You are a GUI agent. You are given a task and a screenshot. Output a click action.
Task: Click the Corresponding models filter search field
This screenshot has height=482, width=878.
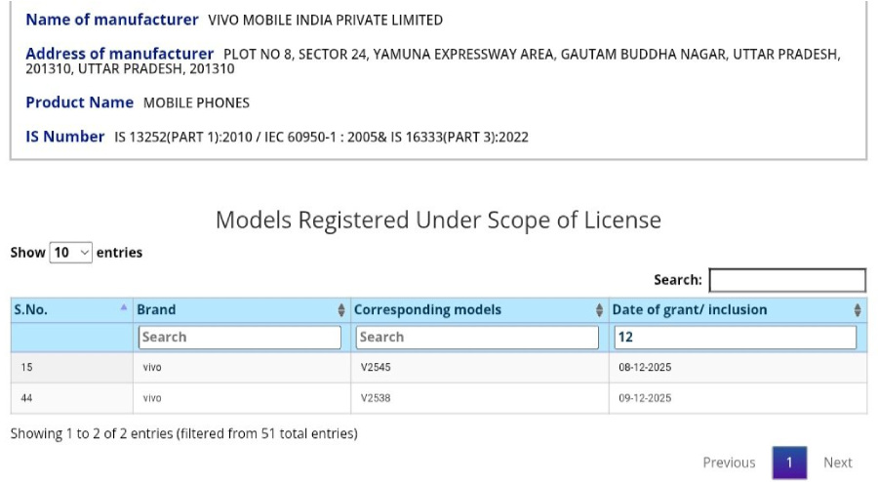[x=477, y=337]
